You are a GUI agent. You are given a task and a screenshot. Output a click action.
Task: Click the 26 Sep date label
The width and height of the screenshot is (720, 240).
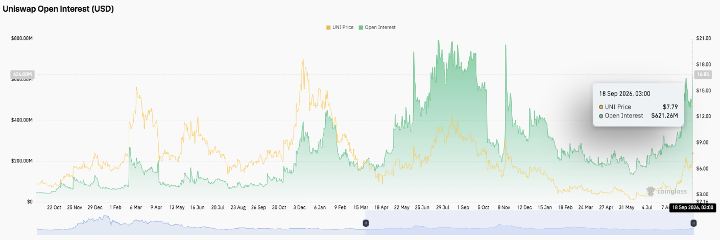coord(258,208)
